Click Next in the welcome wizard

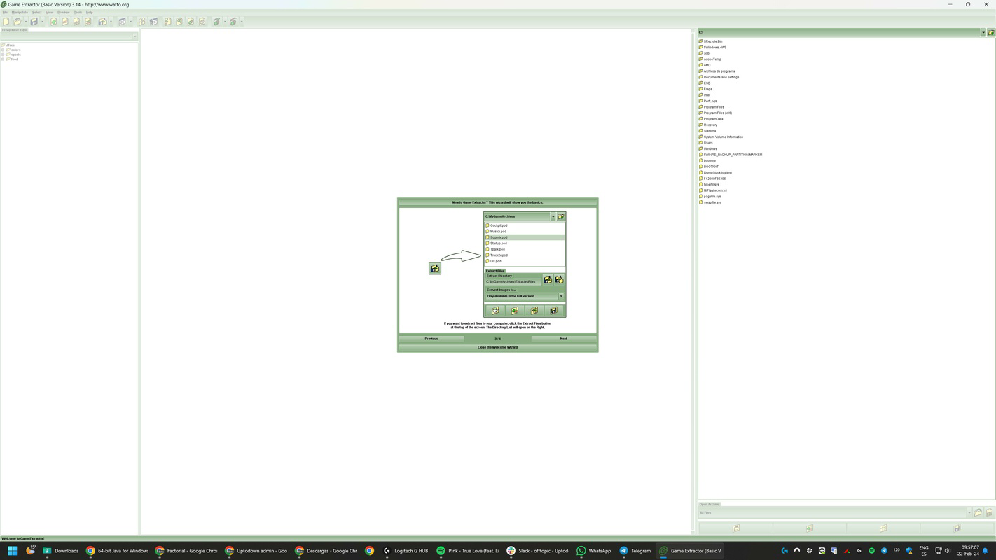(563, 339)
